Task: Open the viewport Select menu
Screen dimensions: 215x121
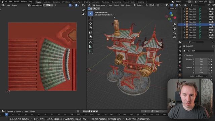Action: click(117, 5)
